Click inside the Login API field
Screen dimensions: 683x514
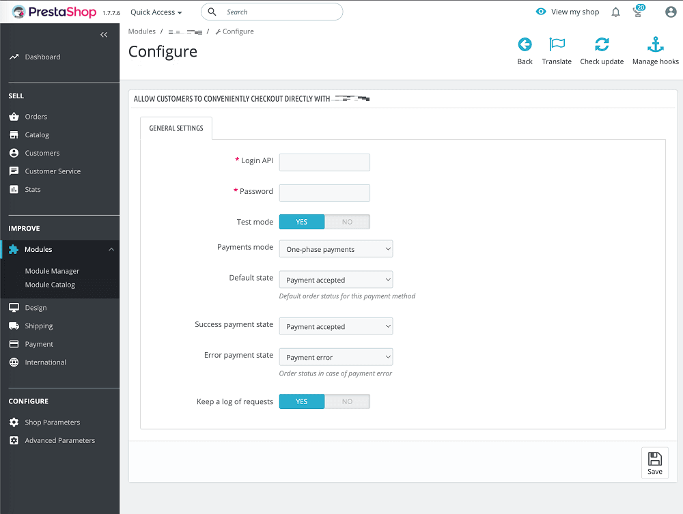pyautogui.click(x=324, y=162)
